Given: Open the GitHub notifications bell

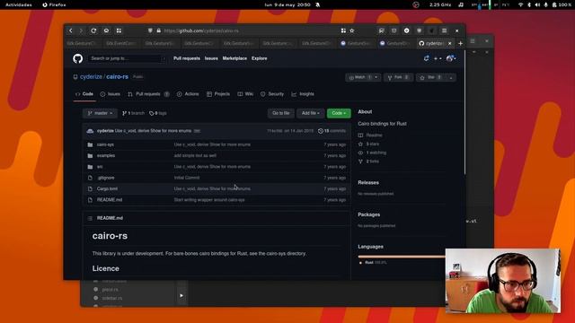Looking at the screenshot, I should pos(426,58).
